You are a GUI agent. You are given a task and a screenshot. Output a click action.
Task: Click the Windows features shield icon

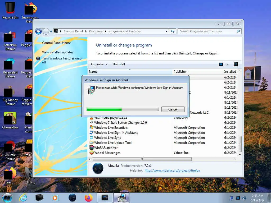pos(38,58)
